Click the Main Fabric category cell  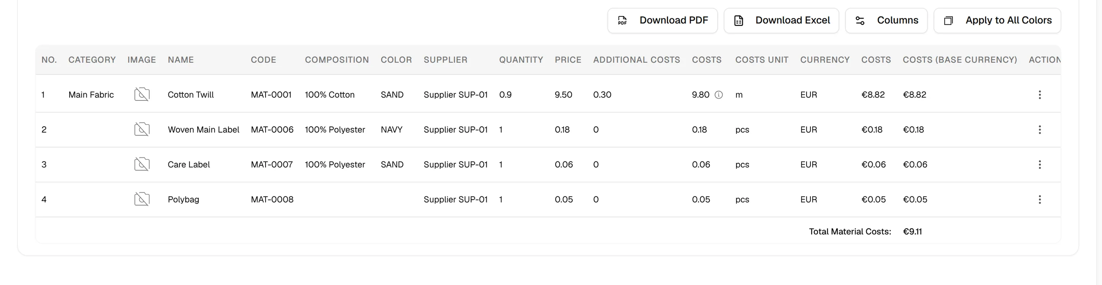[91, 95]
